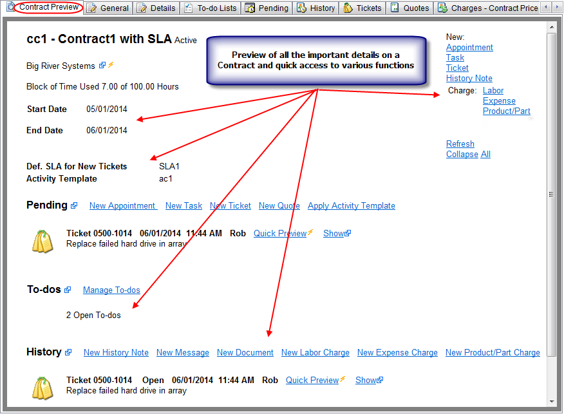
Task: Click the Refresh link
Action: (460, 144)
